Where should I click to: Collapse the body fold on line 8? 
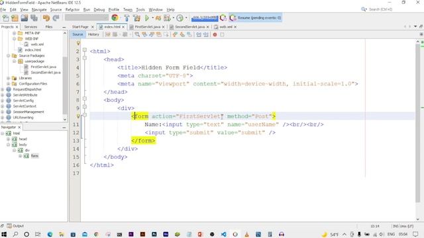tap(85, 99)
